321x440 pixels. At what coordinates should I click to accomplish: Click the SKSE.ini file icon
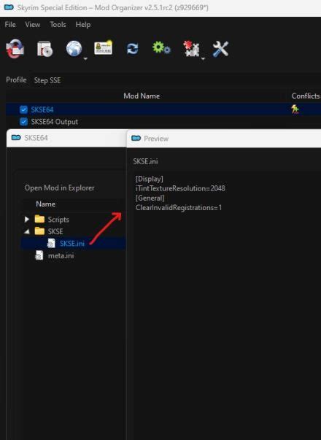(51, 243)
